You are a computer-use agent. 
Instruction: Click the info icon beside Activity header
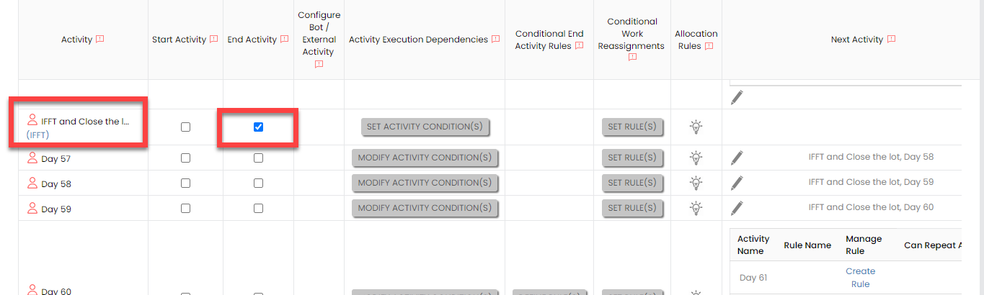click(100, 40)
